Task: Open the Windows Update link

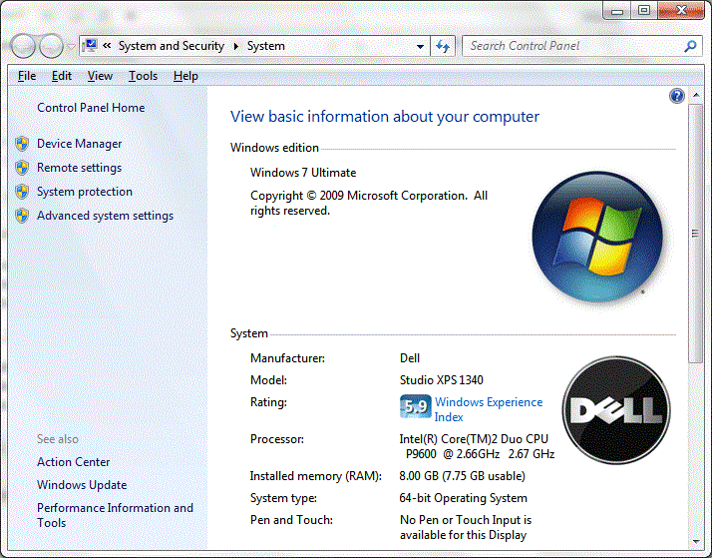Action: pos(82,485)
